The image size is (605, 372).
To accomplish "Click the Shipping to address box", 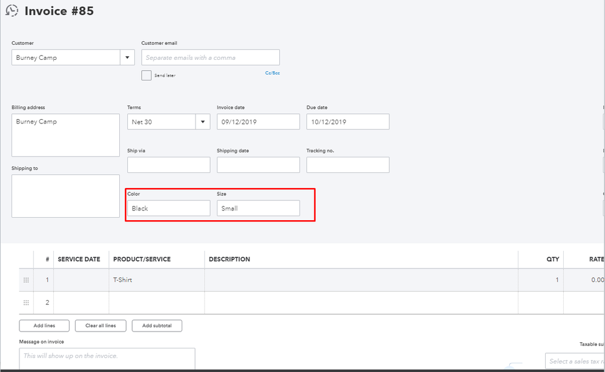I will tap(65, 196).
